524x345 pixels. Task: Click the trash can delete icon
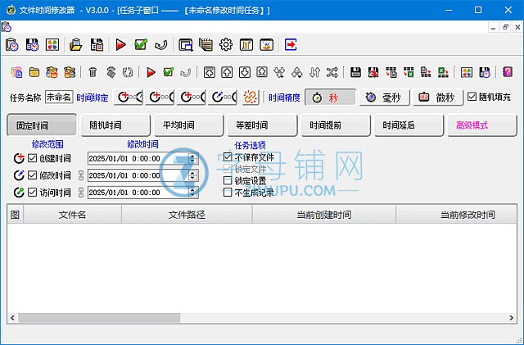point(93,72)
